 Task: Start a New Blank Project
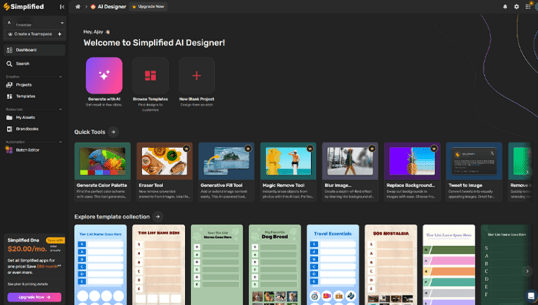coord(196,76)
